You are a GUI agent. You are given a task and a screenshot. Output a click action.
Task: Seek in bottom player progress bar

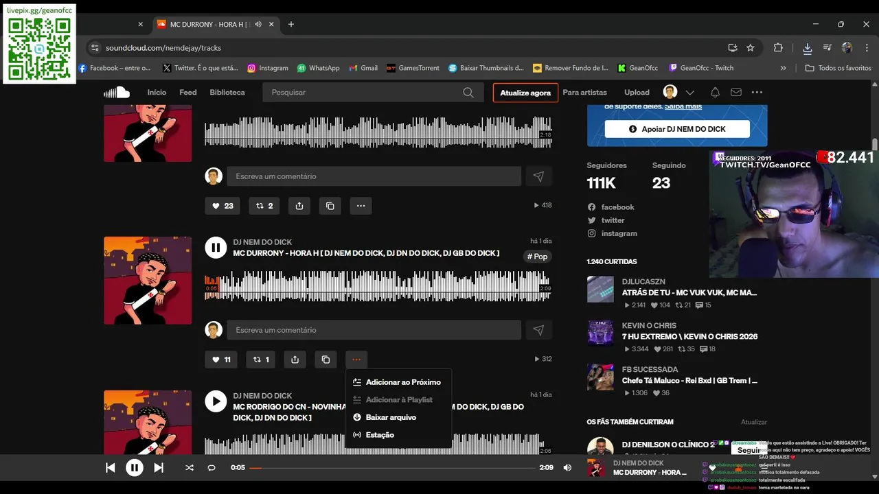(x=392, y=468)
